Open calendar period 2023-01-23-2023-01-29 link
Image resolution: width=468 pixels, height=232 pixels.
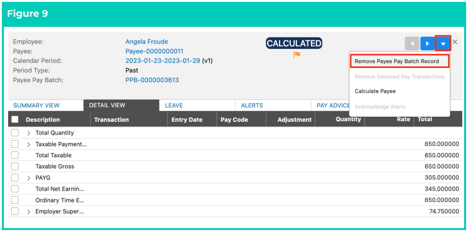pyautogui.click(x=163, y=61)
